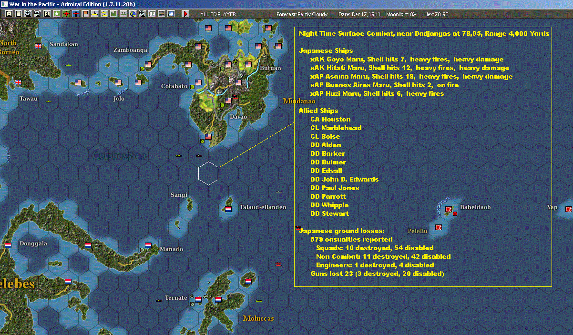Open the OP operations toolbar button
The width and height of the screenshot is (573, 335).
coord(152,14)
